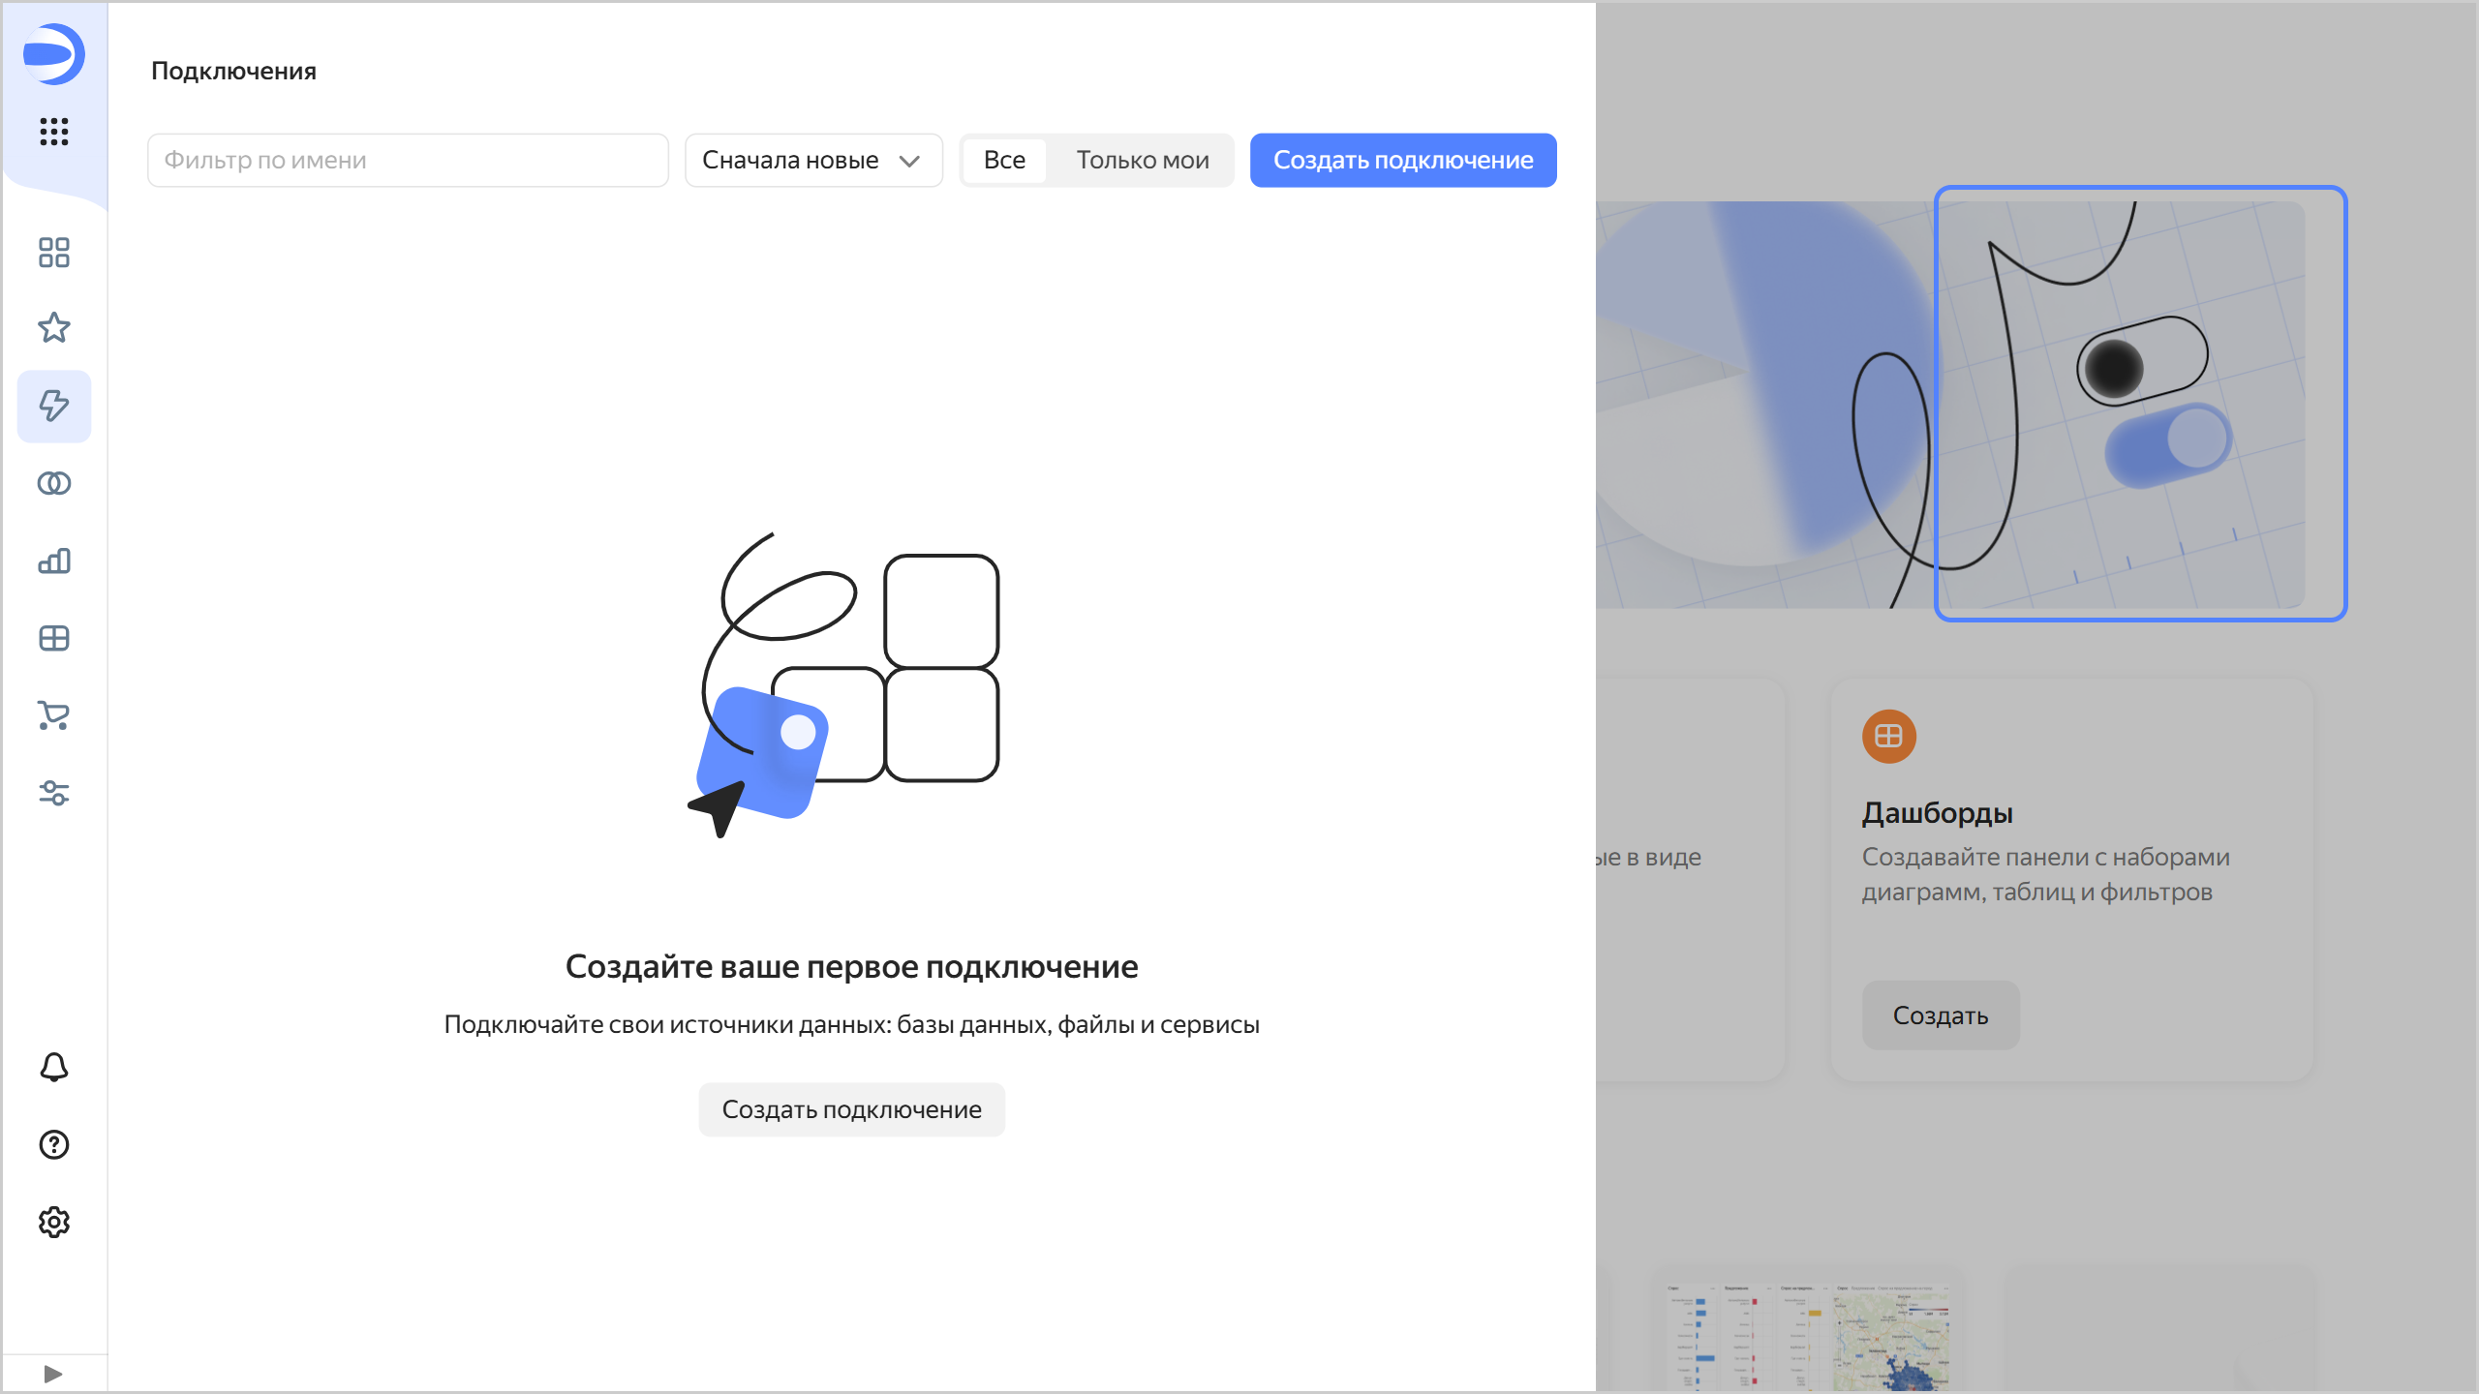Select the Connections lightning icon
The height and width of the screenshot is (1394, 2479).
point(54,406)
